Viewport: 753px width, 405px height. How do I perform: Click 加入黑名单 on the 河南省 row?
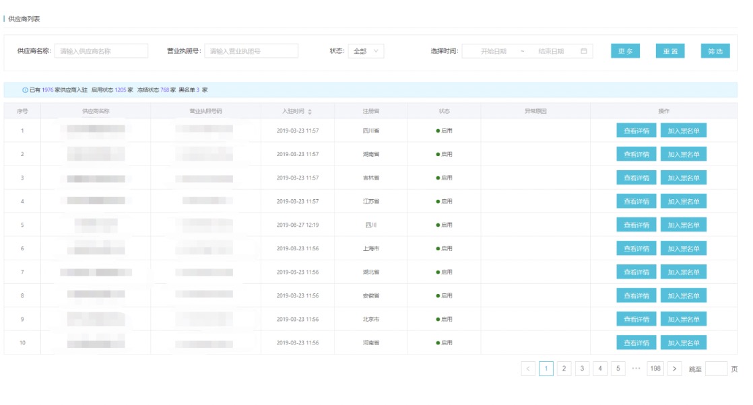pyautogui.click(x=684, y=342)
